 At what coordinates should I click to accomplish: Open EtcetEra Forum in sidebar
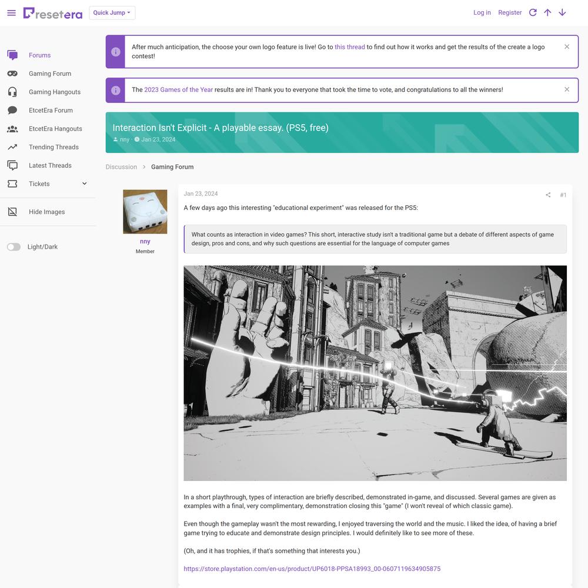coord(51,111)
